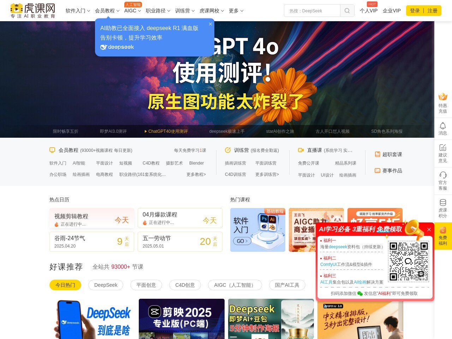Screen dimensions: 452x339
Task: Click the 登录 login button
Action: pyautogui.click(x=415, y=11)
